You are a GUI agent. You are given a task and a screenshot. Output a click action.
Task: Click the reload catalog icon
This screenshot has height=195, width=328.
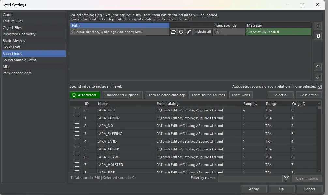pyautogui.click(x=181, y=32)
